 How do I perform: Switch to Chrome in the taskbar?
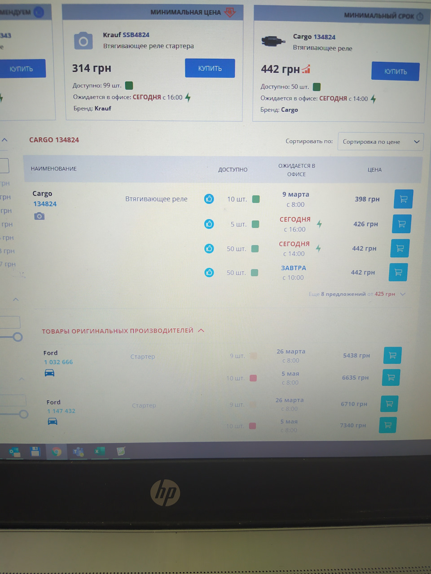[x=57, y=452]
